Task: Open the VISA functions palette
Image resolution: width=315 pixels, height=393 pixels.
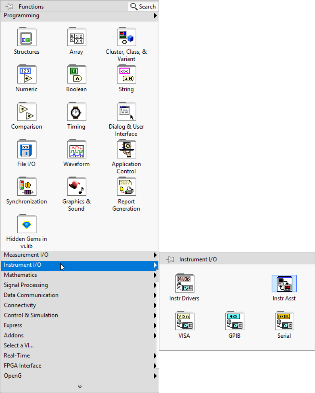Action: [x=184, y=321]
